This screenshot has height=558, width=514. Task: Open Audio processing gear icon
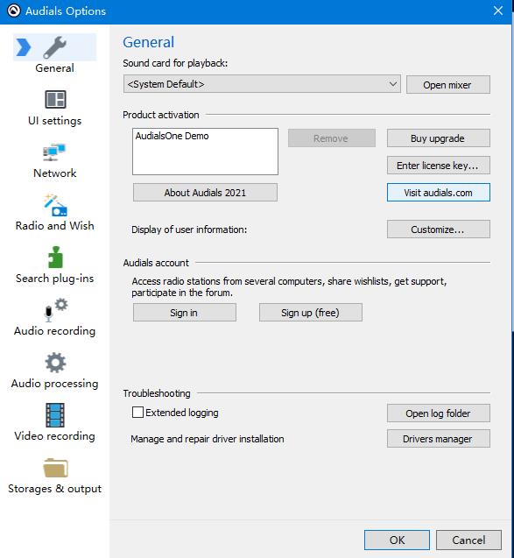(x=55, y=363)
